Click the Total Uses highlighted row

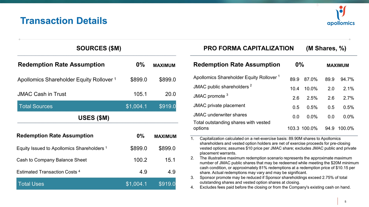pos(96,184)
